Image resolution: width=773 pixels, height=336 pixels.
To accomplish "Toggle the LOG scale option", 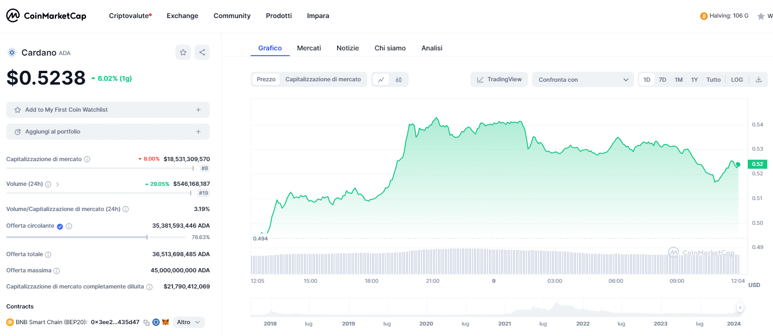I will (x=737, y=80).
